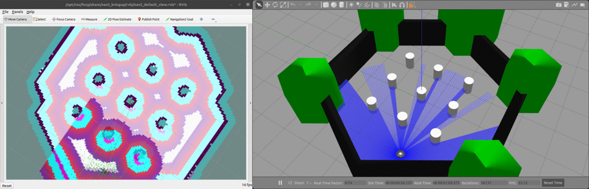The image size is (589, 189).
Task: Click the Gazebo copy icon
Action: 376,5
